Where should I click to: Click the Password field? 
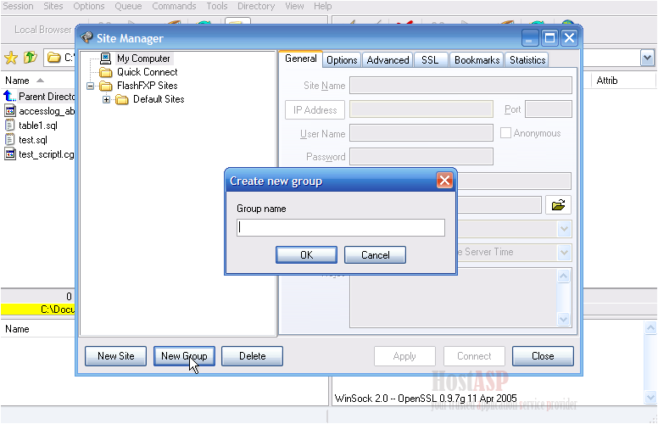tap(421, 157)
